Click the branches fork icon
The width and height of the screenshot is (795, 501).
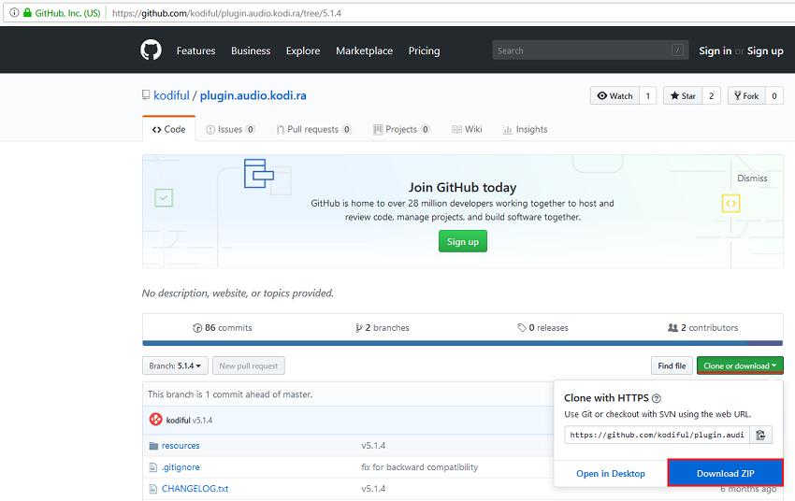[359, 328]
